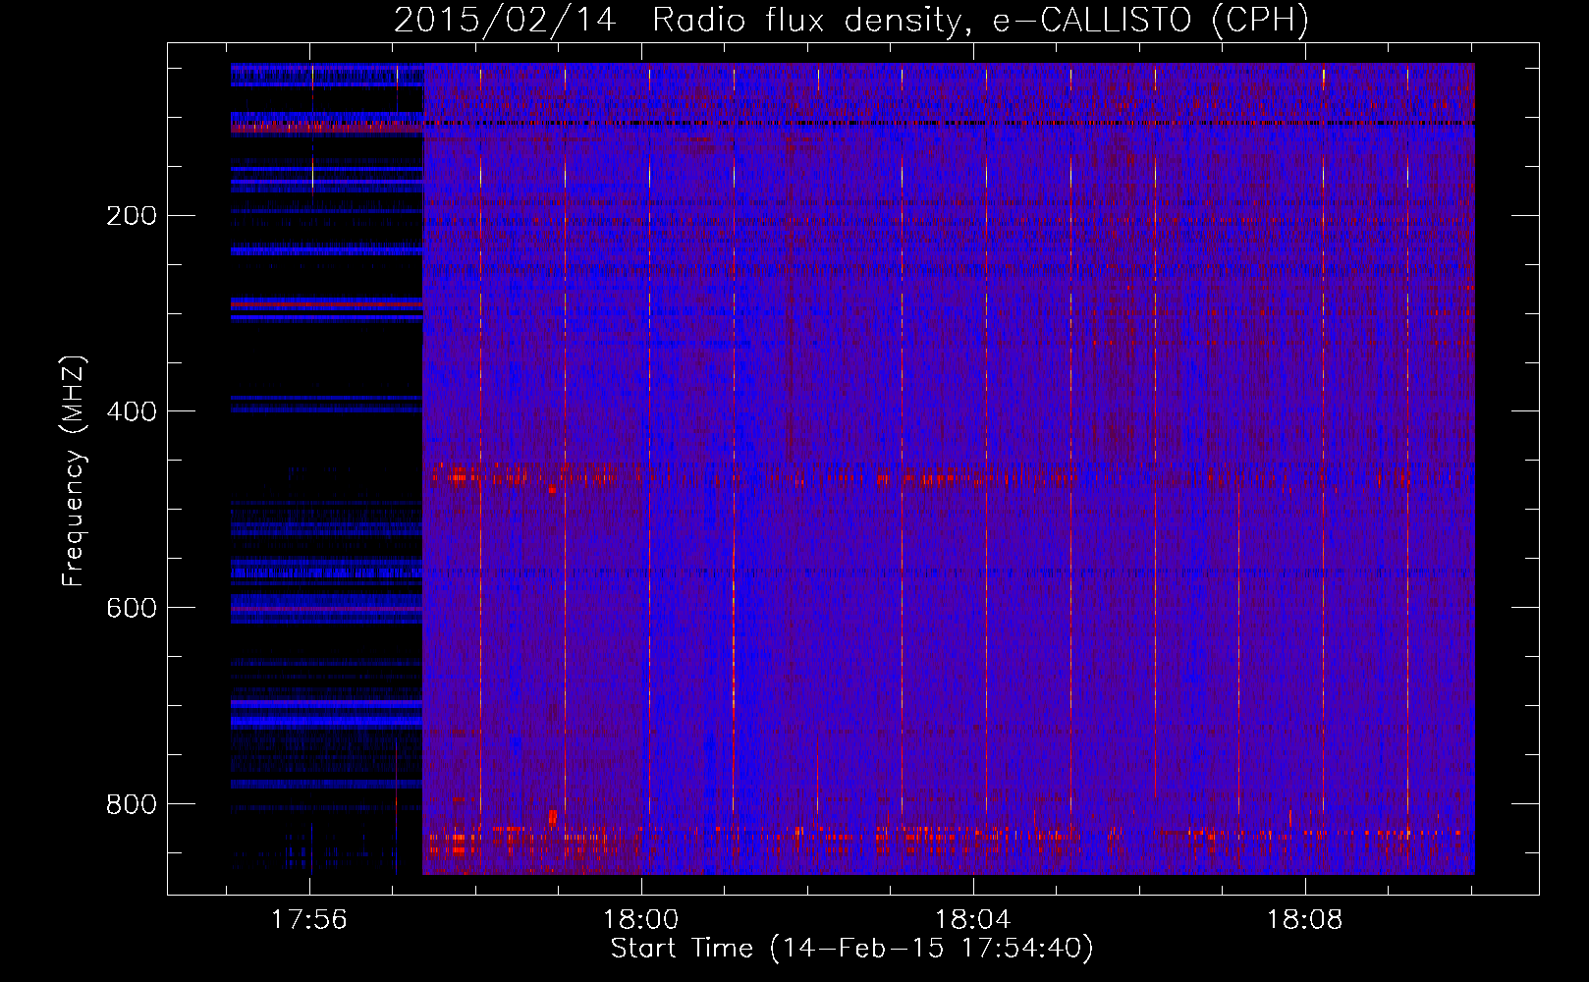This screenshot has width=1589, height=982.
Task: Click the plot title 'Radio flux density, e-CALLISTO (CPH)'
Action: point(980,20)
